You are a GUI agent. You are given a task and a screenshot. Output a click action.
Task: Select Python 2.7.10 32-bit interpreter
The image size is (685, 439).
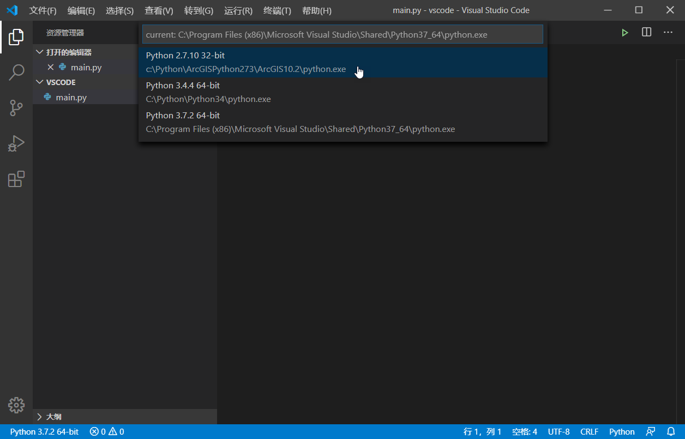pyautogui.click(x=343, y=62)
